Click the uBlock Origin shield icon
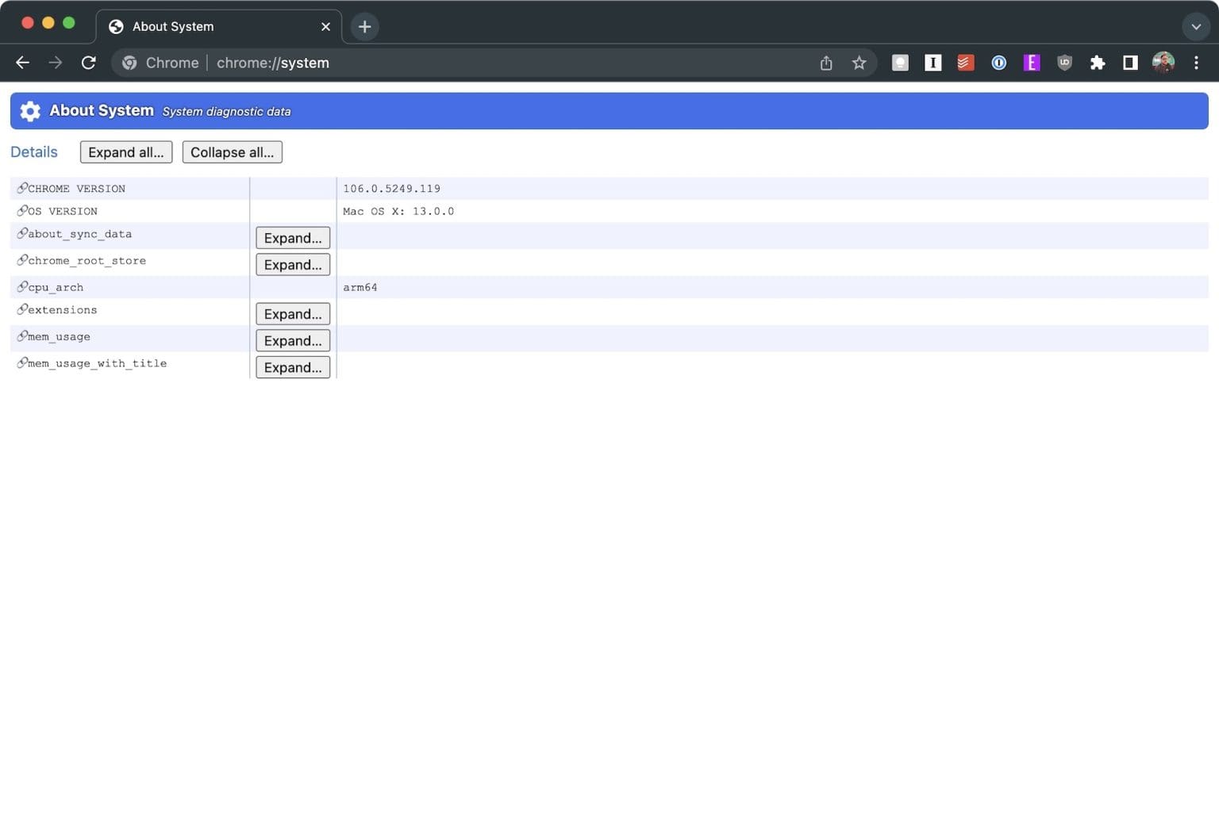The width and height of the screenshot is (1219, 832). click(x=1064, y=63)
